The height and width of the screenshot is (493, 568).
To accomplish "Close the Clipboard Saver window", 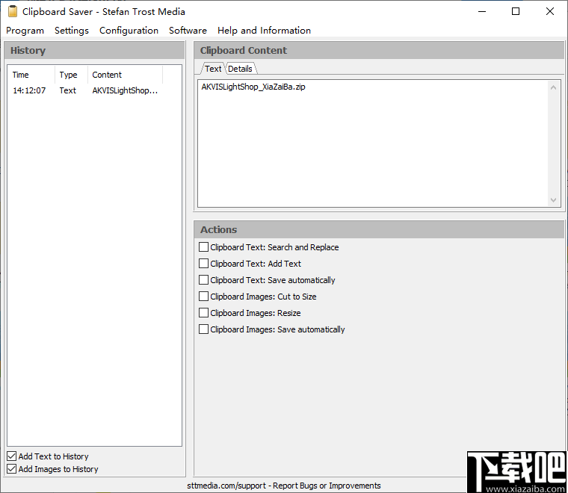I will point(550,12).
